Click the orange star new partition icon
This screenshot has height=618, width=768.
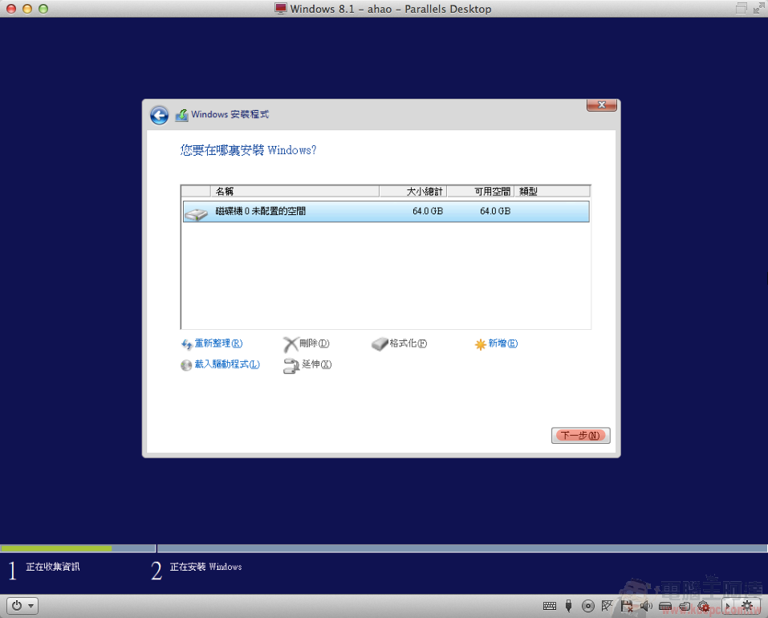point(481,344)
